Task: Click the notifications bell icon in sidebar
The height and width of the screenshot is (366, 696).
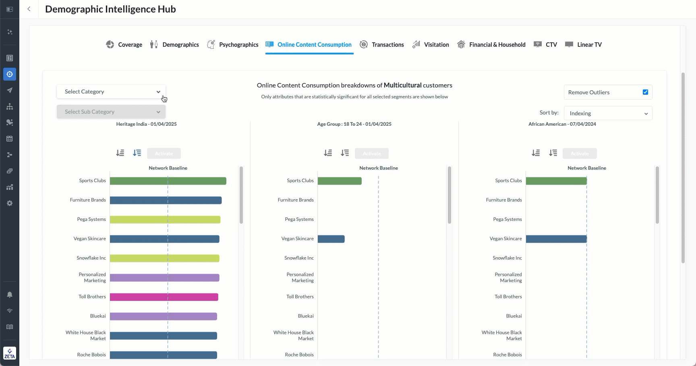Action: coord(10,295)
